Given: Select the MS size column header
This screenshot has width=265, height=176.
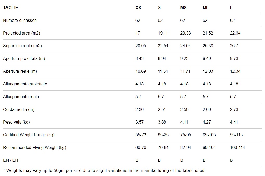Looking at the screenshot, I should [x=183, y=8].
